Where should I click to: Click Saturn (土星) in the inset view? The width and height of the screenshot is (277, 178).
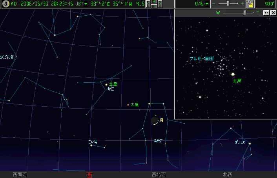pyautogui.click(x=233, y=74)
